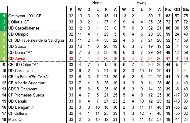
Task: Click the P (played) column header
Action: pyautogui.click(x=71, y=9)
